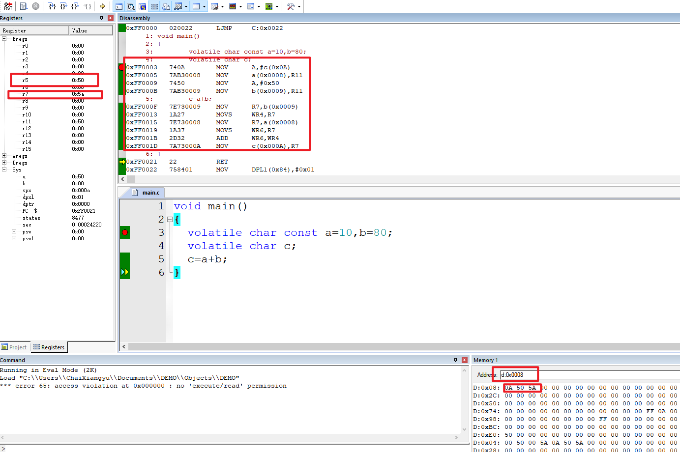Viewport: 680px width, 452px height.
Task: Switch to the Project tab
Action: pyautogui.click(x=14, y=347)
